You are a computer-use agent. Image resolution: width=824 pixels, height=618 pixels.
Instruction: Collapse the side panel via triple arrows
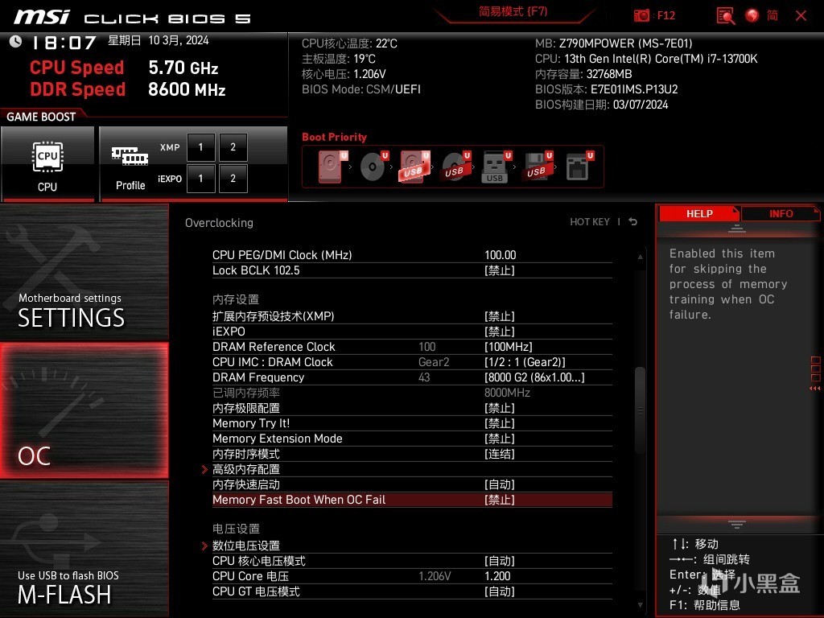814,389
